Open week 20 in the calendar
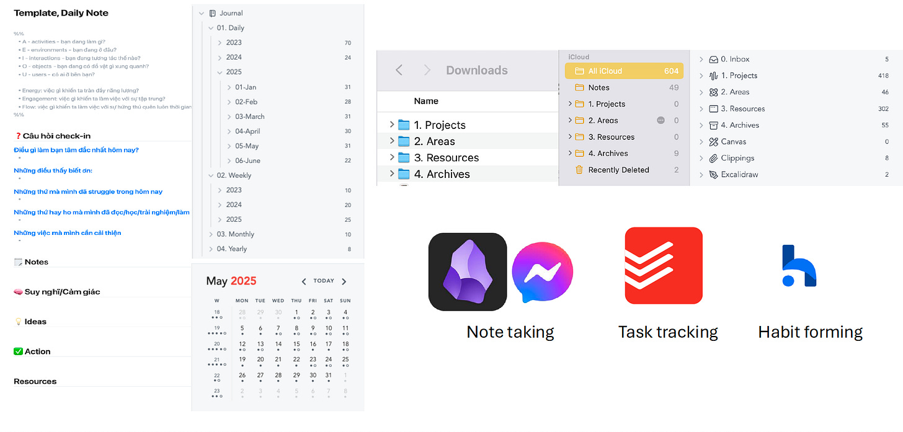This screenshot has height=432, width=903. [216, 345]
